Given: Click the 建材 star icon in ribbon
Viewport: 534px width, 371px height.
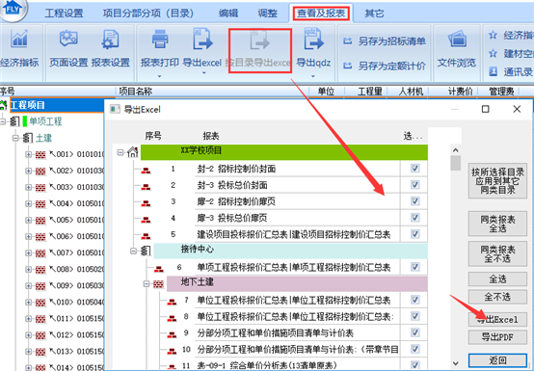Looking at the screenshot, I should [493, 53].
